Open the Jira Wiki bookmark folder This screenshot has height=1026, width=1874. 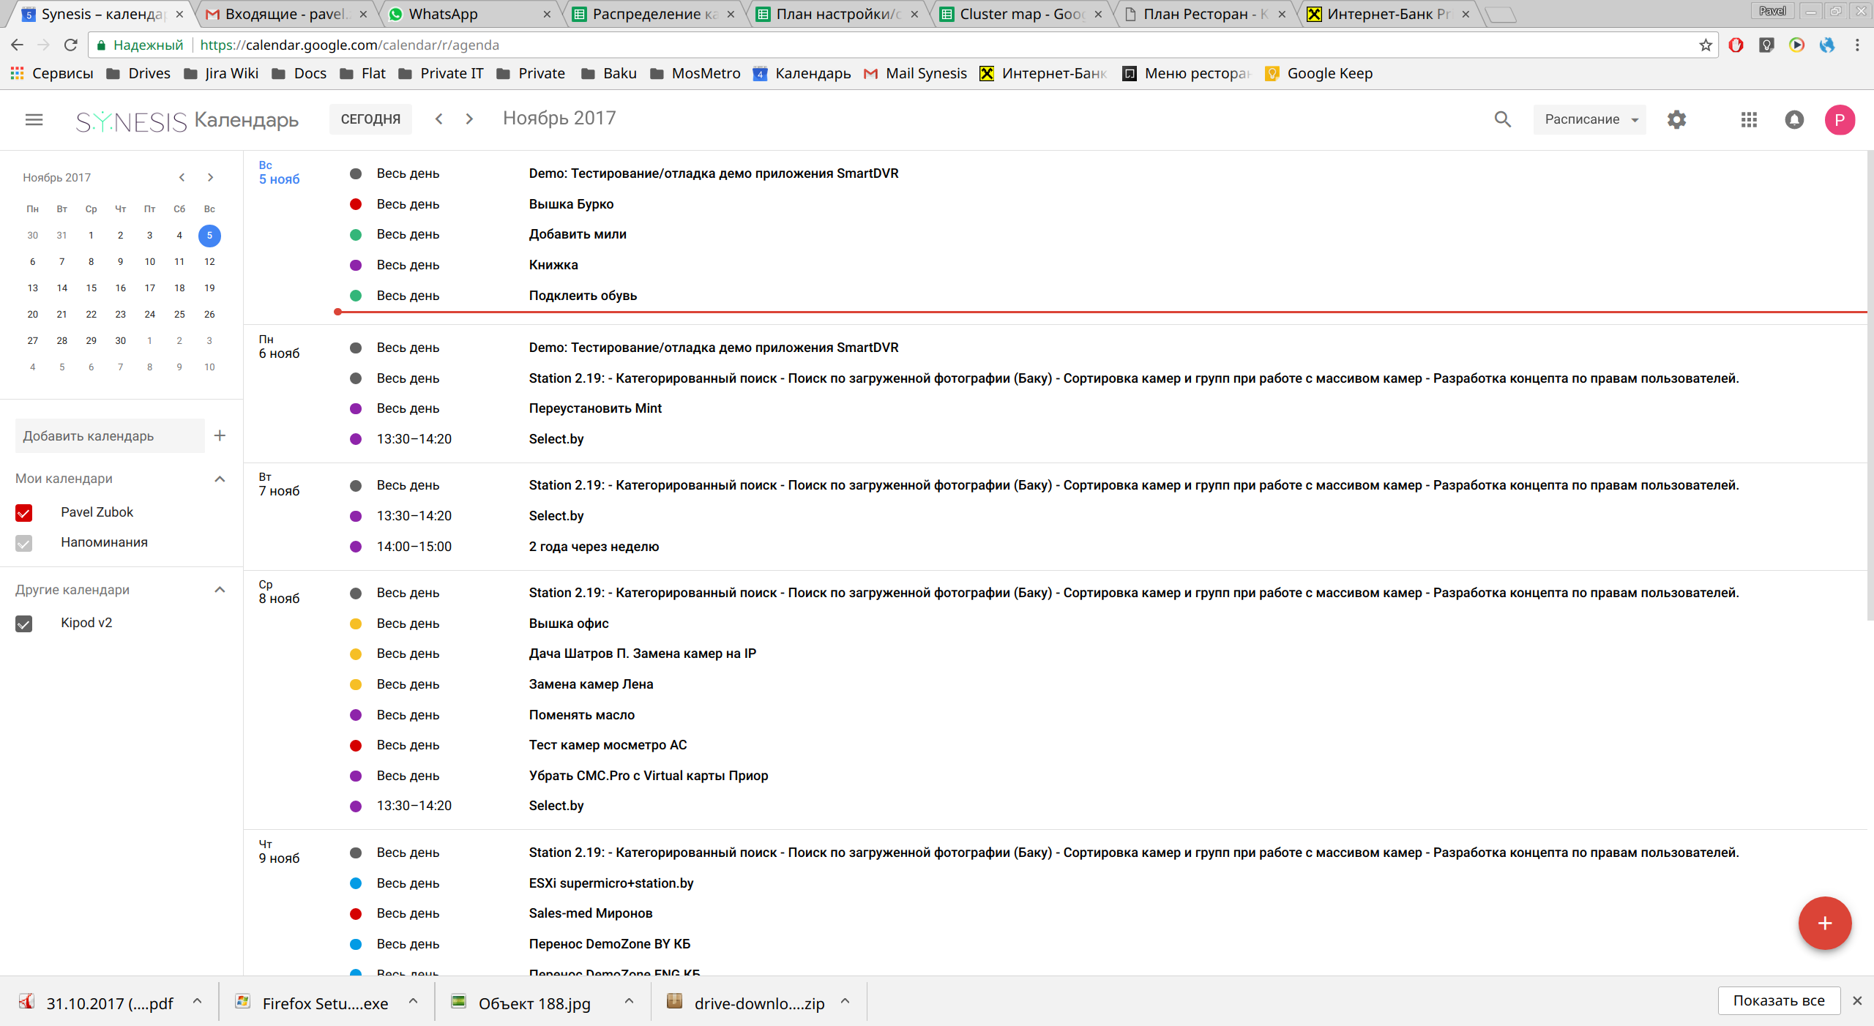[x=221, y=73]
